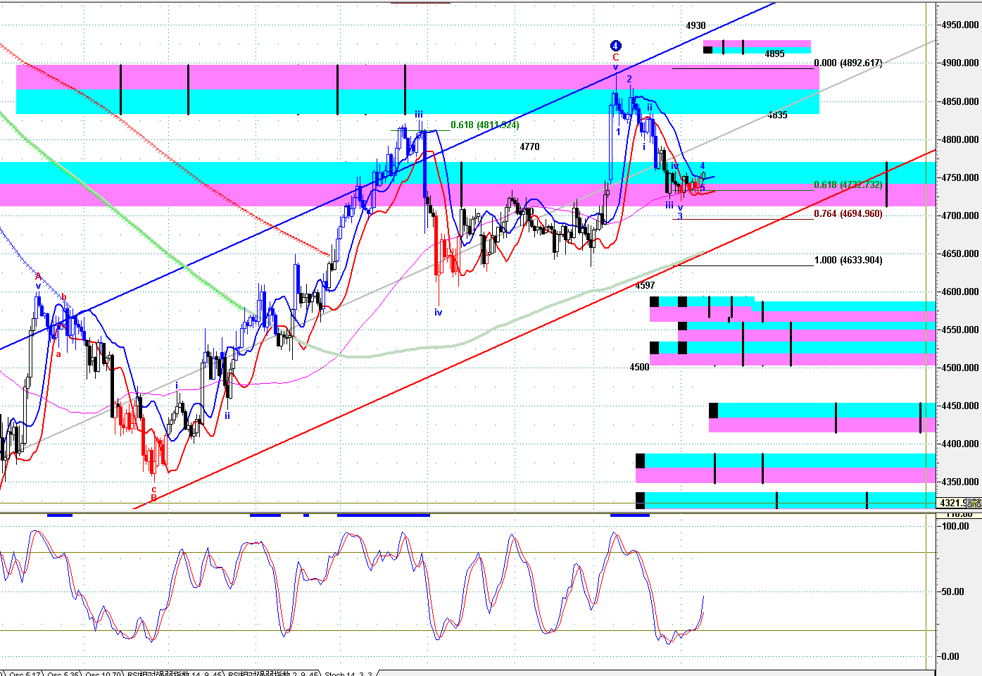Click the 1.000 (4633.904) Fibonacci label

point(848,260)
